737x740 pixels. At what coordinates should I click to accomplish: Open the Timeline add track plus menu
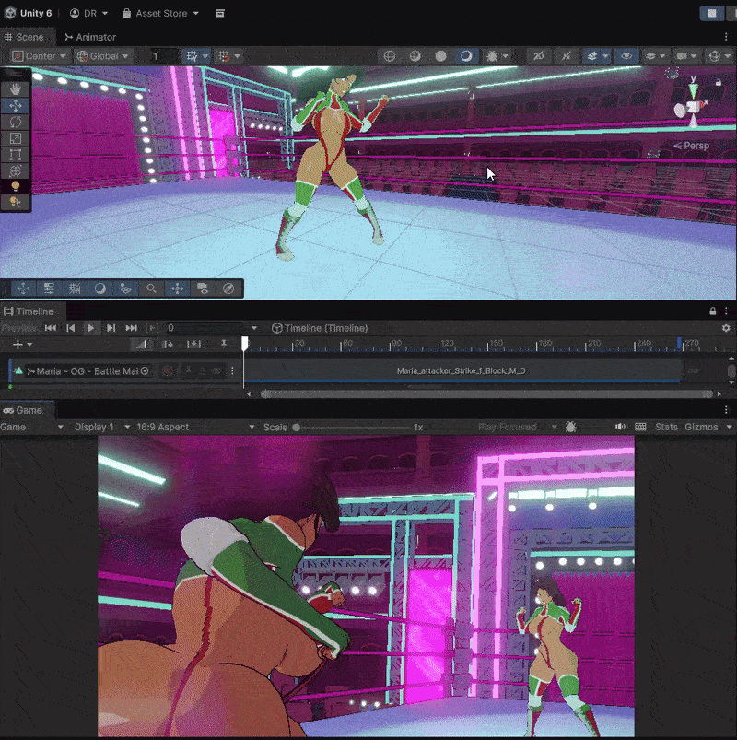[x=22, y=344]
